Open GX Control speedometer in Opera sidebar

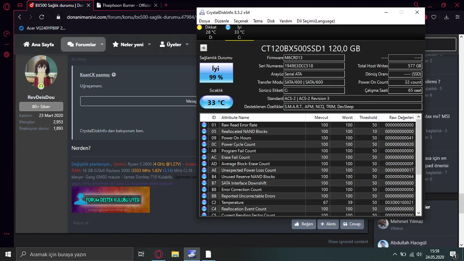[x=6, y=34]
